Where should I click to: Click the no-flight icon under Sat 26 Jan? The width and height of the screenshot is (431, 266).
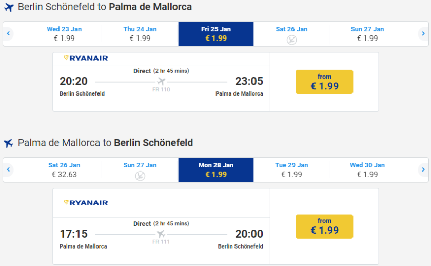coord(291,40)
